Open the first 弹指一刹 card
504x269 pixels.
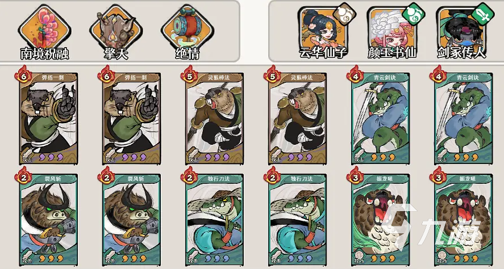[x=48, y=119]
